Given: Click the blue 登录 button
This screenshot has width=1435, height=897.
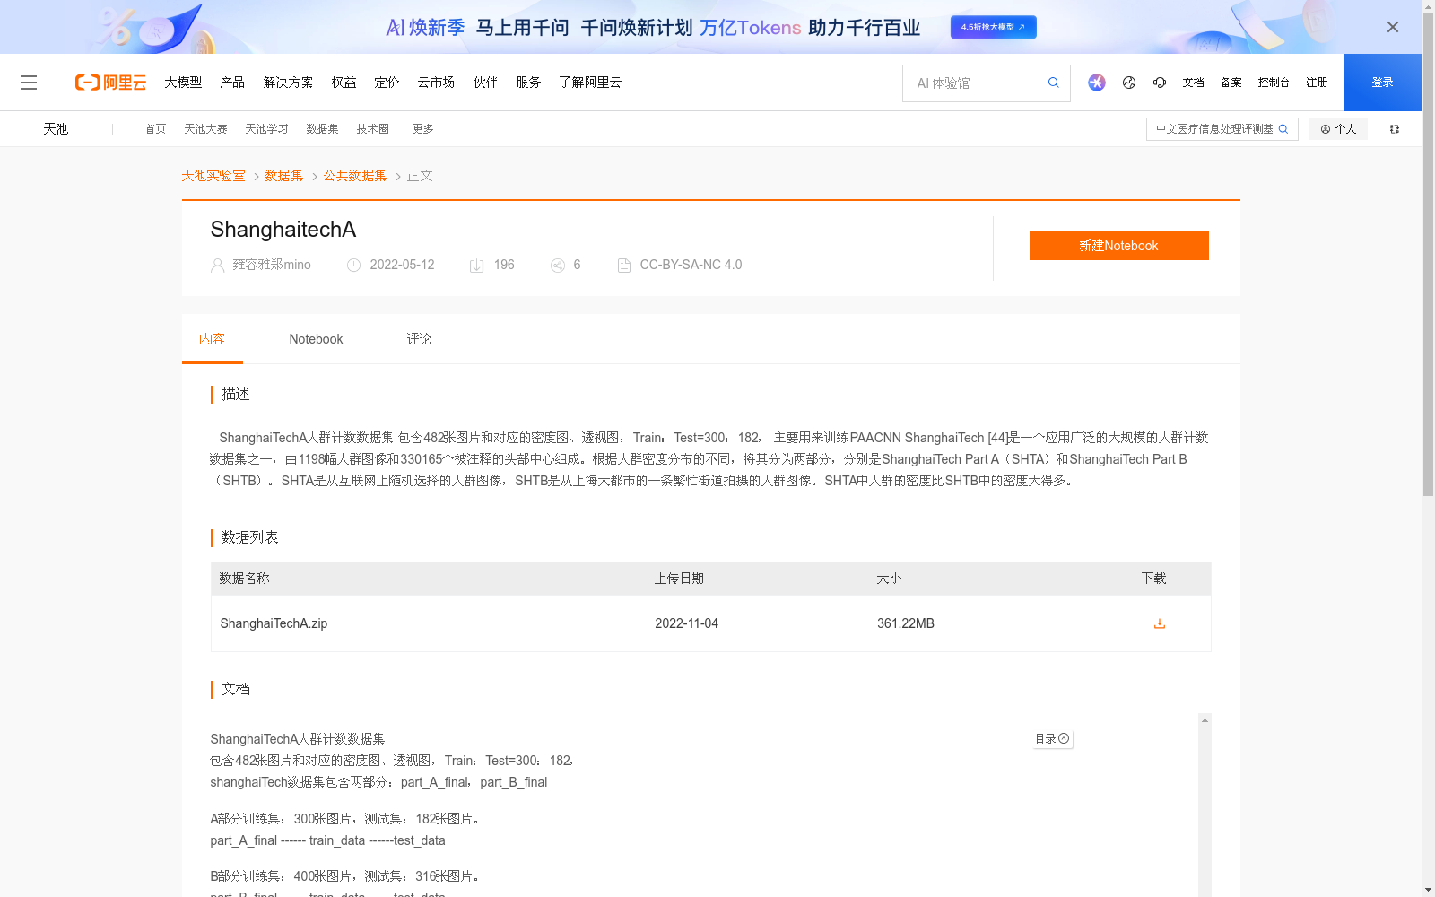Looking at the screenshot, I should (x=1383, y=83).
